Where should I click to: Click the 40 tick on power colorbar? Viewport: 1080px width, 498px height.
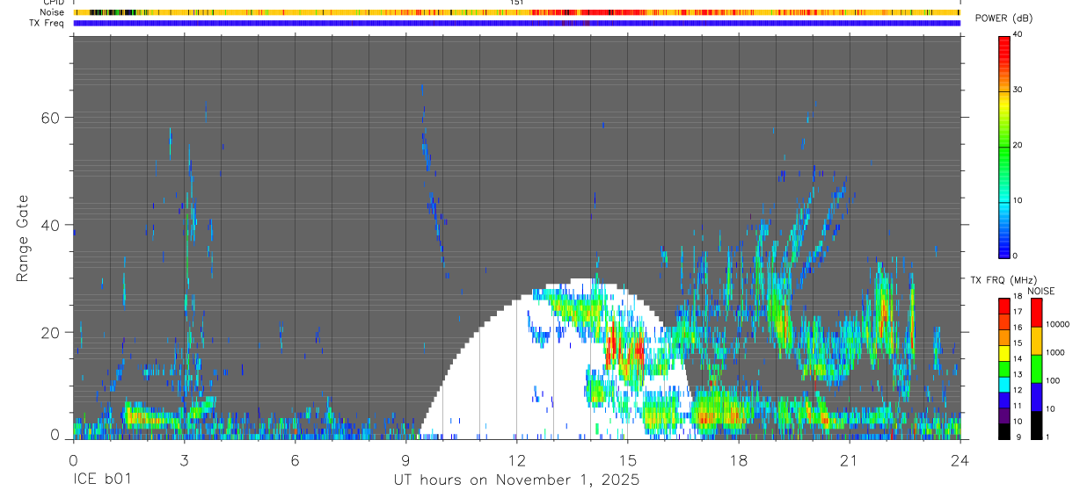pos(1017,34)
